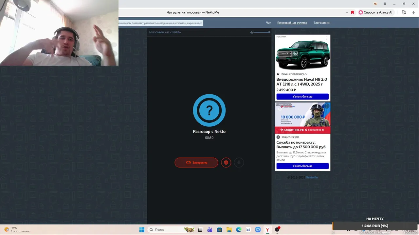Adjust the voice chat volume slider
The height and width of the screenshot is (235, 419).
point(262,32)
